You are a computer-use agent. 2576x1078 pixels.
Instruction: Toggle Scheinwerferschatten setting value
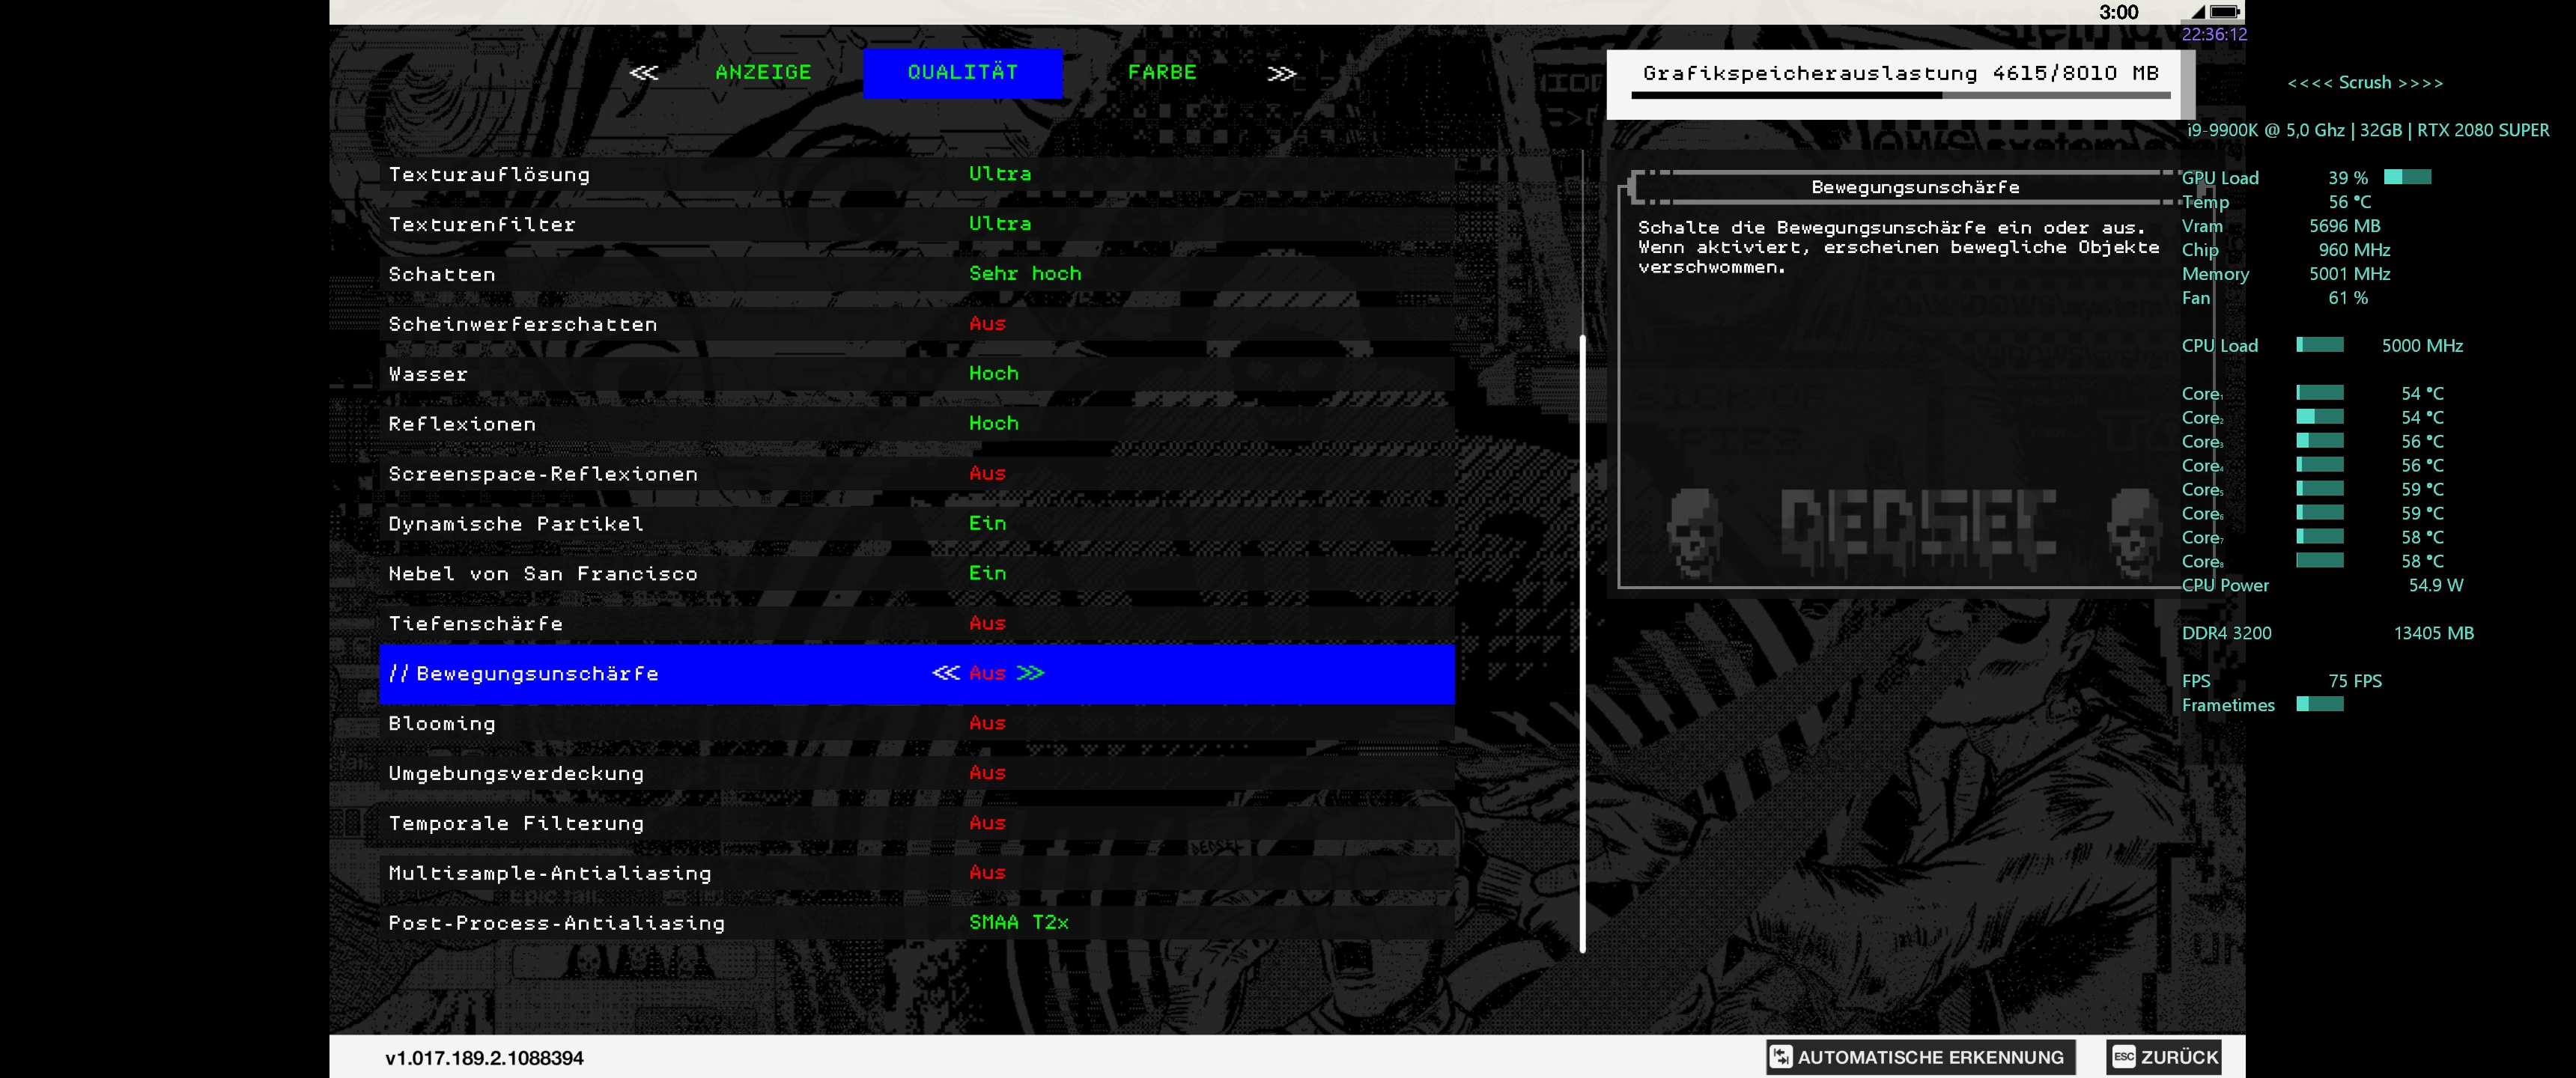987,323
